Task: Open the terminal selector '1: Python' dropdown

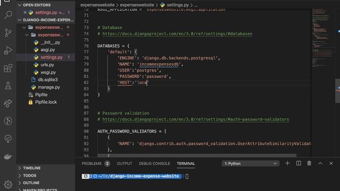Action: (250, 163)
